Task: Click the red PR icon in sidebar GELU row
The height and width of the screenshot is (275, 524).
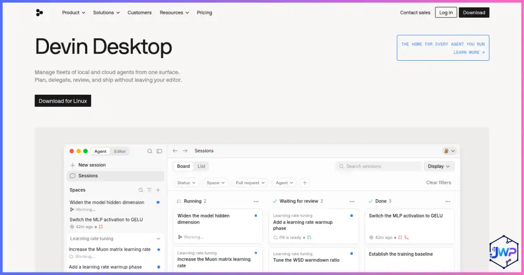Action: 101,227
